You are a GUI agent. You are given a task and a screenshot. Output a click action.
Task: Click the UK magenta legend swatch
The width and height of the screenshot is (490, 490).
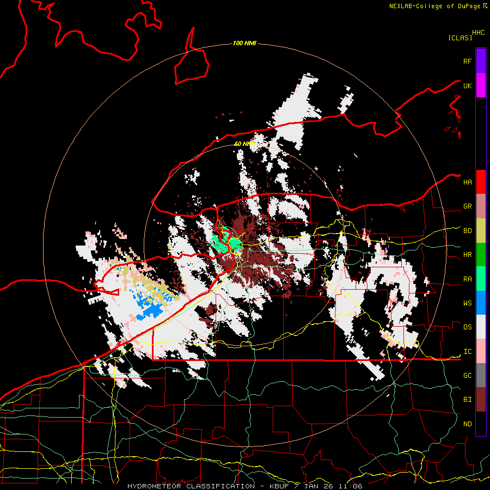(x=481, y=85)
